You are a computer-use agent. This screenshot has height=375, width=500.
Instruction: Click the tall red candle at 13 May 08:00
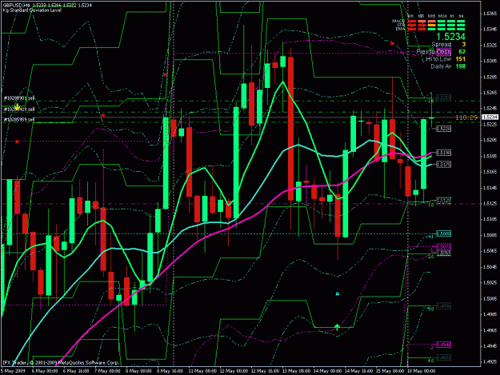291,129
